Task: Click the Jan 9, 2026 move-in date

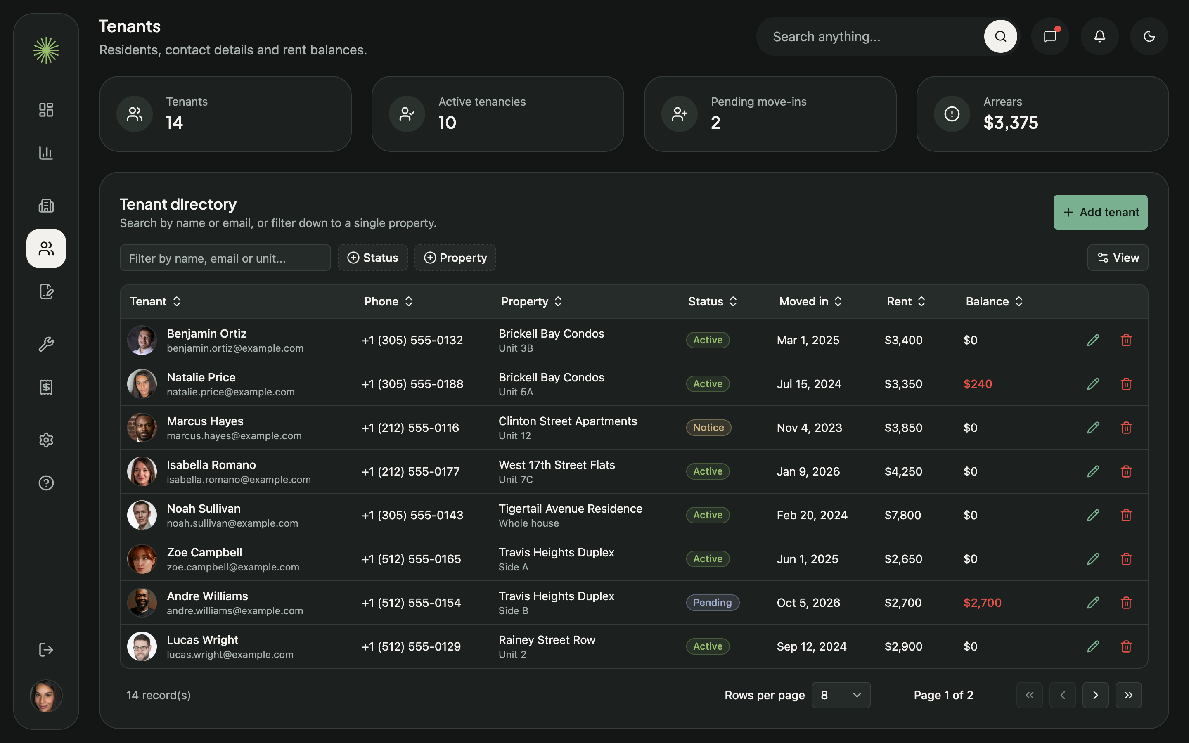Action: click(808, 471)
